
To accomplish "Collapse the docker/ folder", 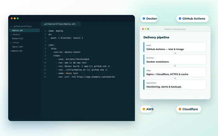I will (x=16, y=35).
